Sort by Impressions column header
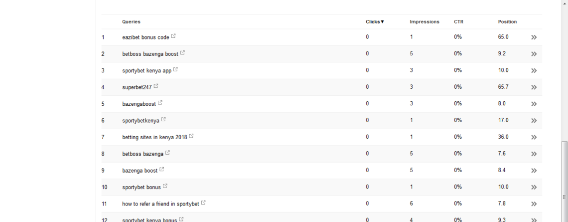Screen dimensions: 568x222 tap(425, 22)
